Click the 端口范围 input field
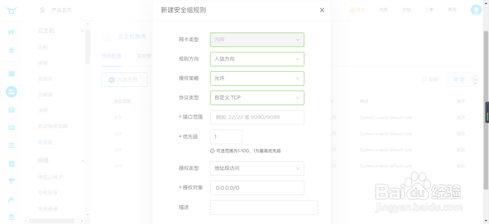Image resolution: width=489 pixels, height=224 pixels. pos(257,117)
